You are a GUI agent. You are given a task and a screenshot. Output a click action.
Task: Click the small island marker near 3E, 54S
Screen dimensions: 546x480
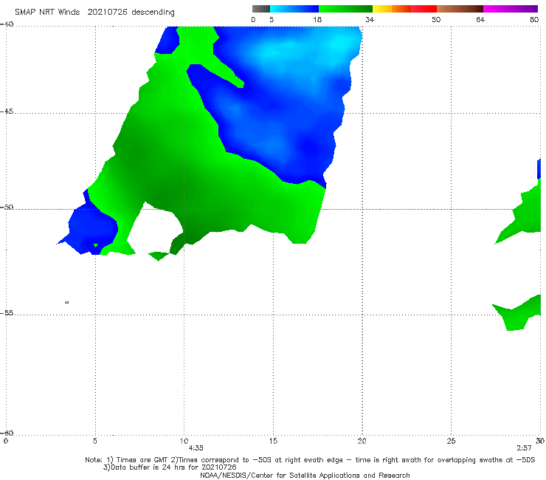pyautogui.click(x=67, y=303)
